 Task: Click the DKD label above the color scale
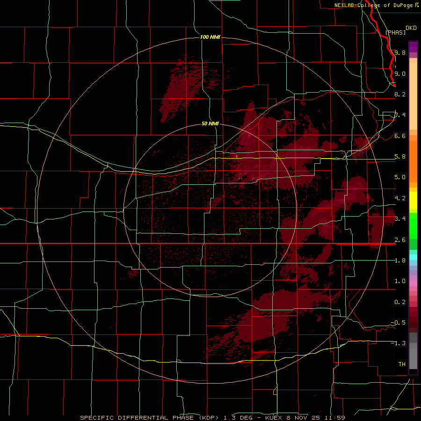[411, 28]
